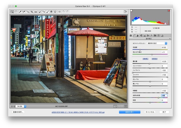
Task: Click the キャンセル cancel button
Action: click(150, 112)
